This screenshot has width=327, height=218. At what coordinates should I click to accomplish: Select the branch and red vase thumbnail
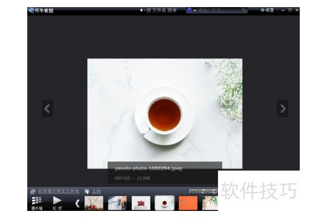(x=94, y=203)
